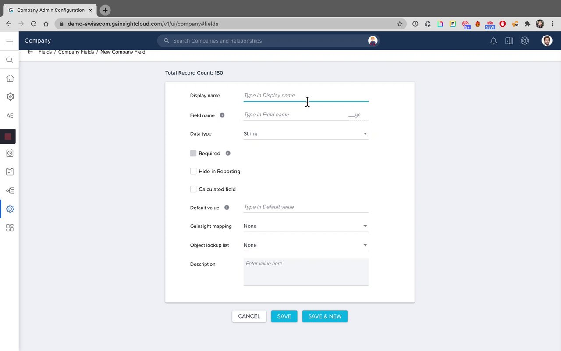Click the badge-gear icon under Home
561x351 pixels.
[10, 97]
